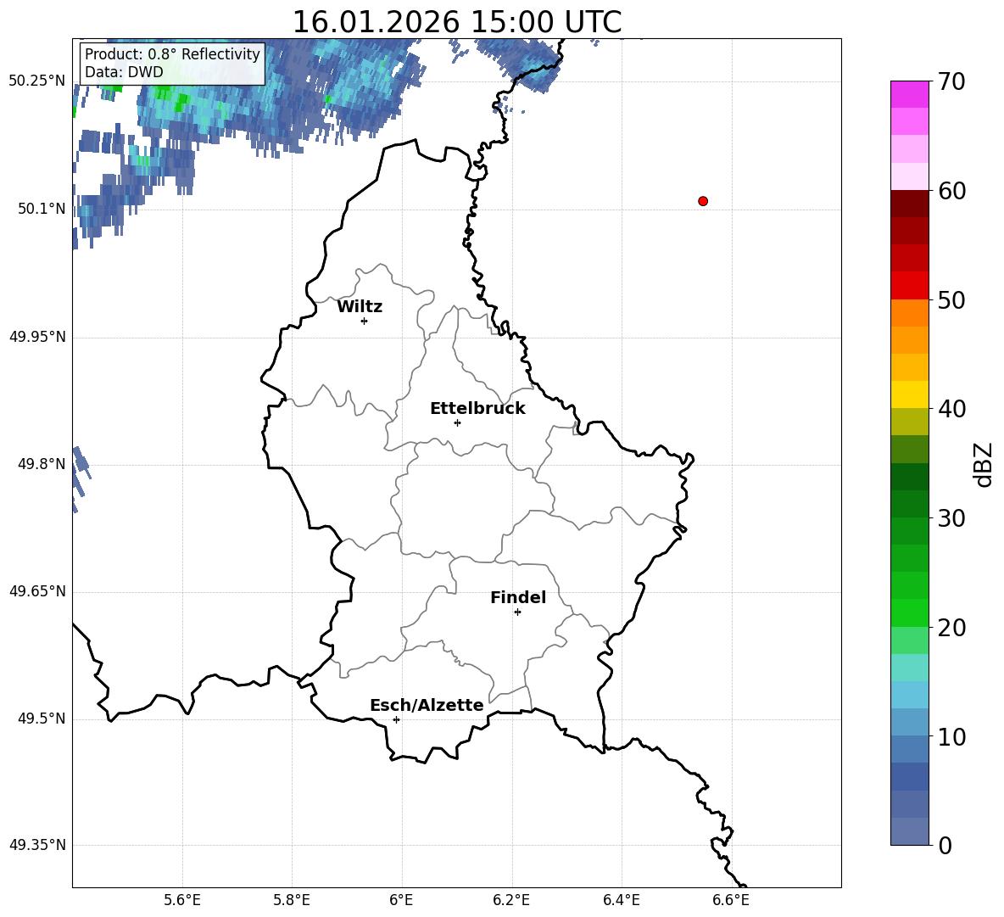Viewport: 1004px width, 917px height.
Task: Click the dBZ colorbar label
Action: click(982, 464)
